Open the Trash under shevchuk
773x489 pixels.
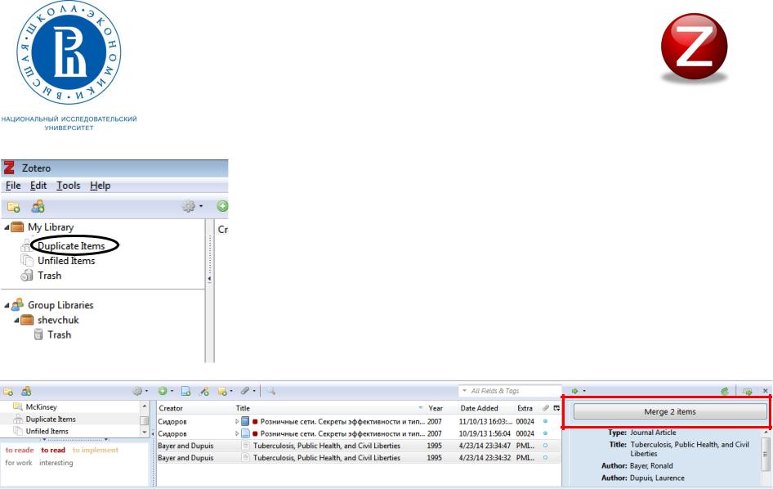pyautogui.click(x=59, y=335)
